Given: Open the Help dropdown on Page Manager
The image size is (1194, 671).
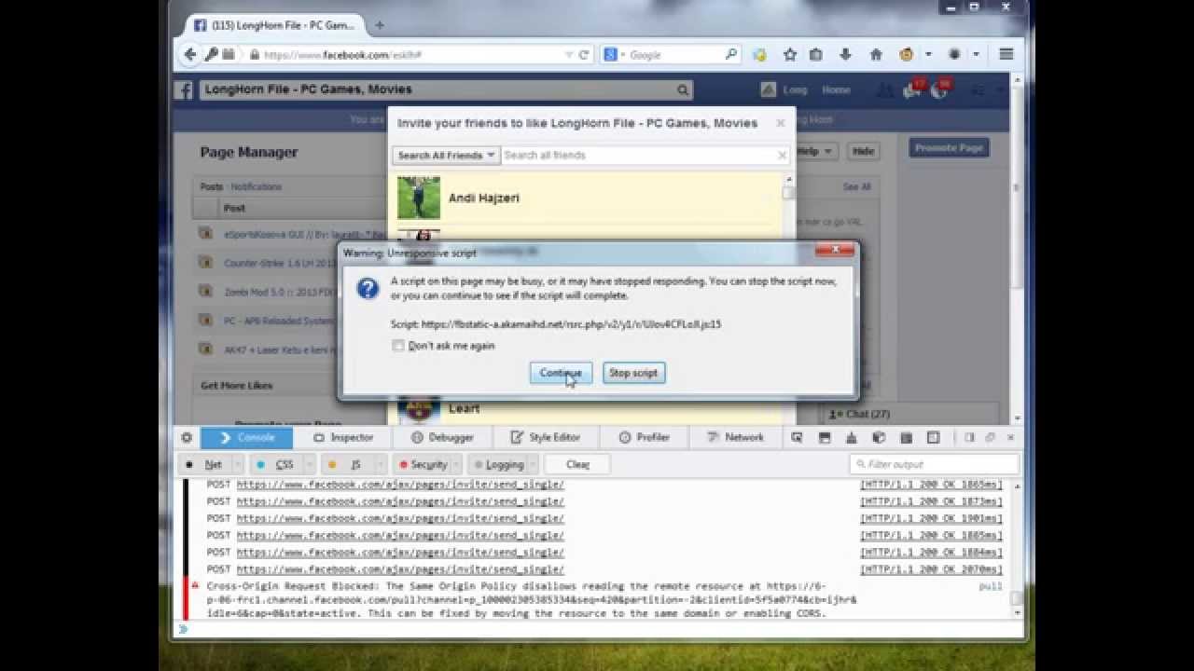Looking at the screenshot, I should click(x=814, y=151).
